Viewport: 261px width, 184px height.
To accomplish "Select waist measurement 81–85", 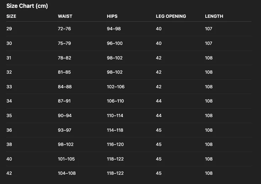I will (x=64, y=72).
